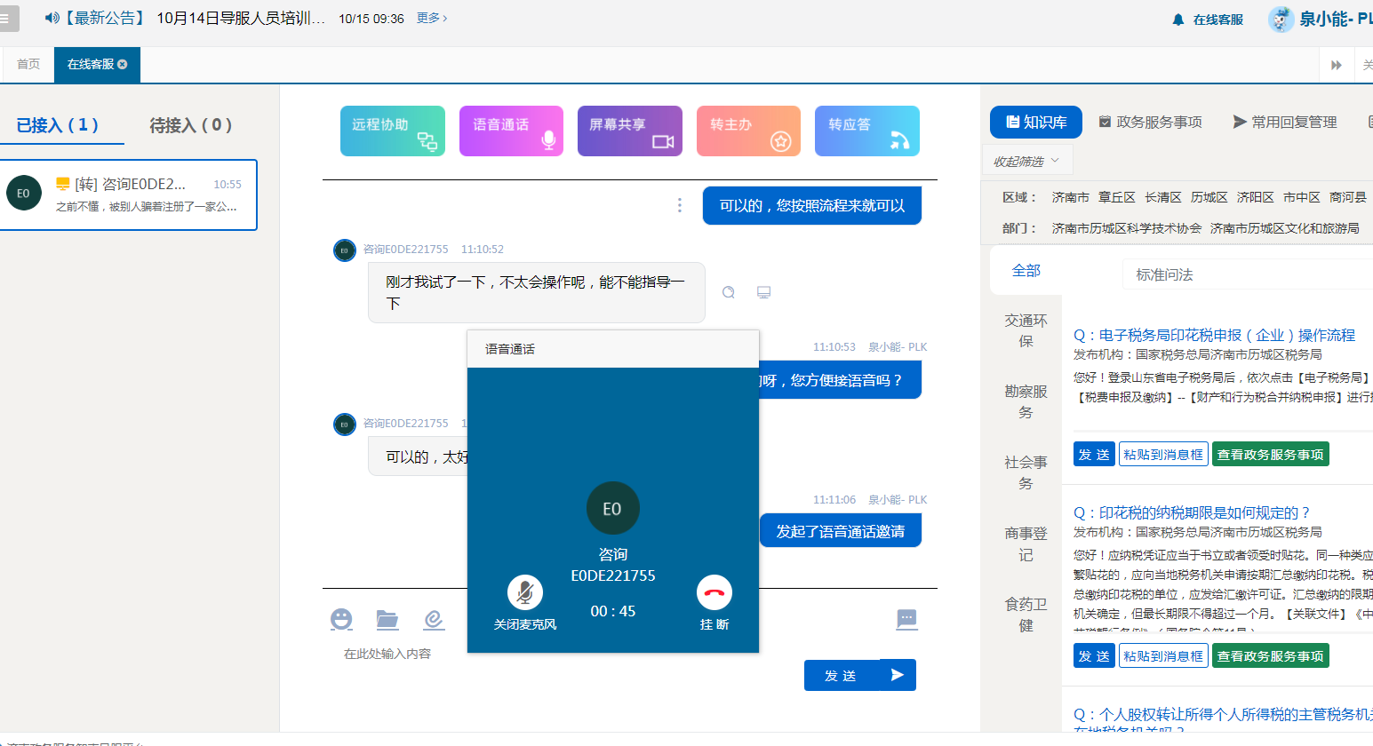Click the 发起了语音通话邀请 message bubble
Viewport: 1373px width, 746px height.
[x=841, y=531]
